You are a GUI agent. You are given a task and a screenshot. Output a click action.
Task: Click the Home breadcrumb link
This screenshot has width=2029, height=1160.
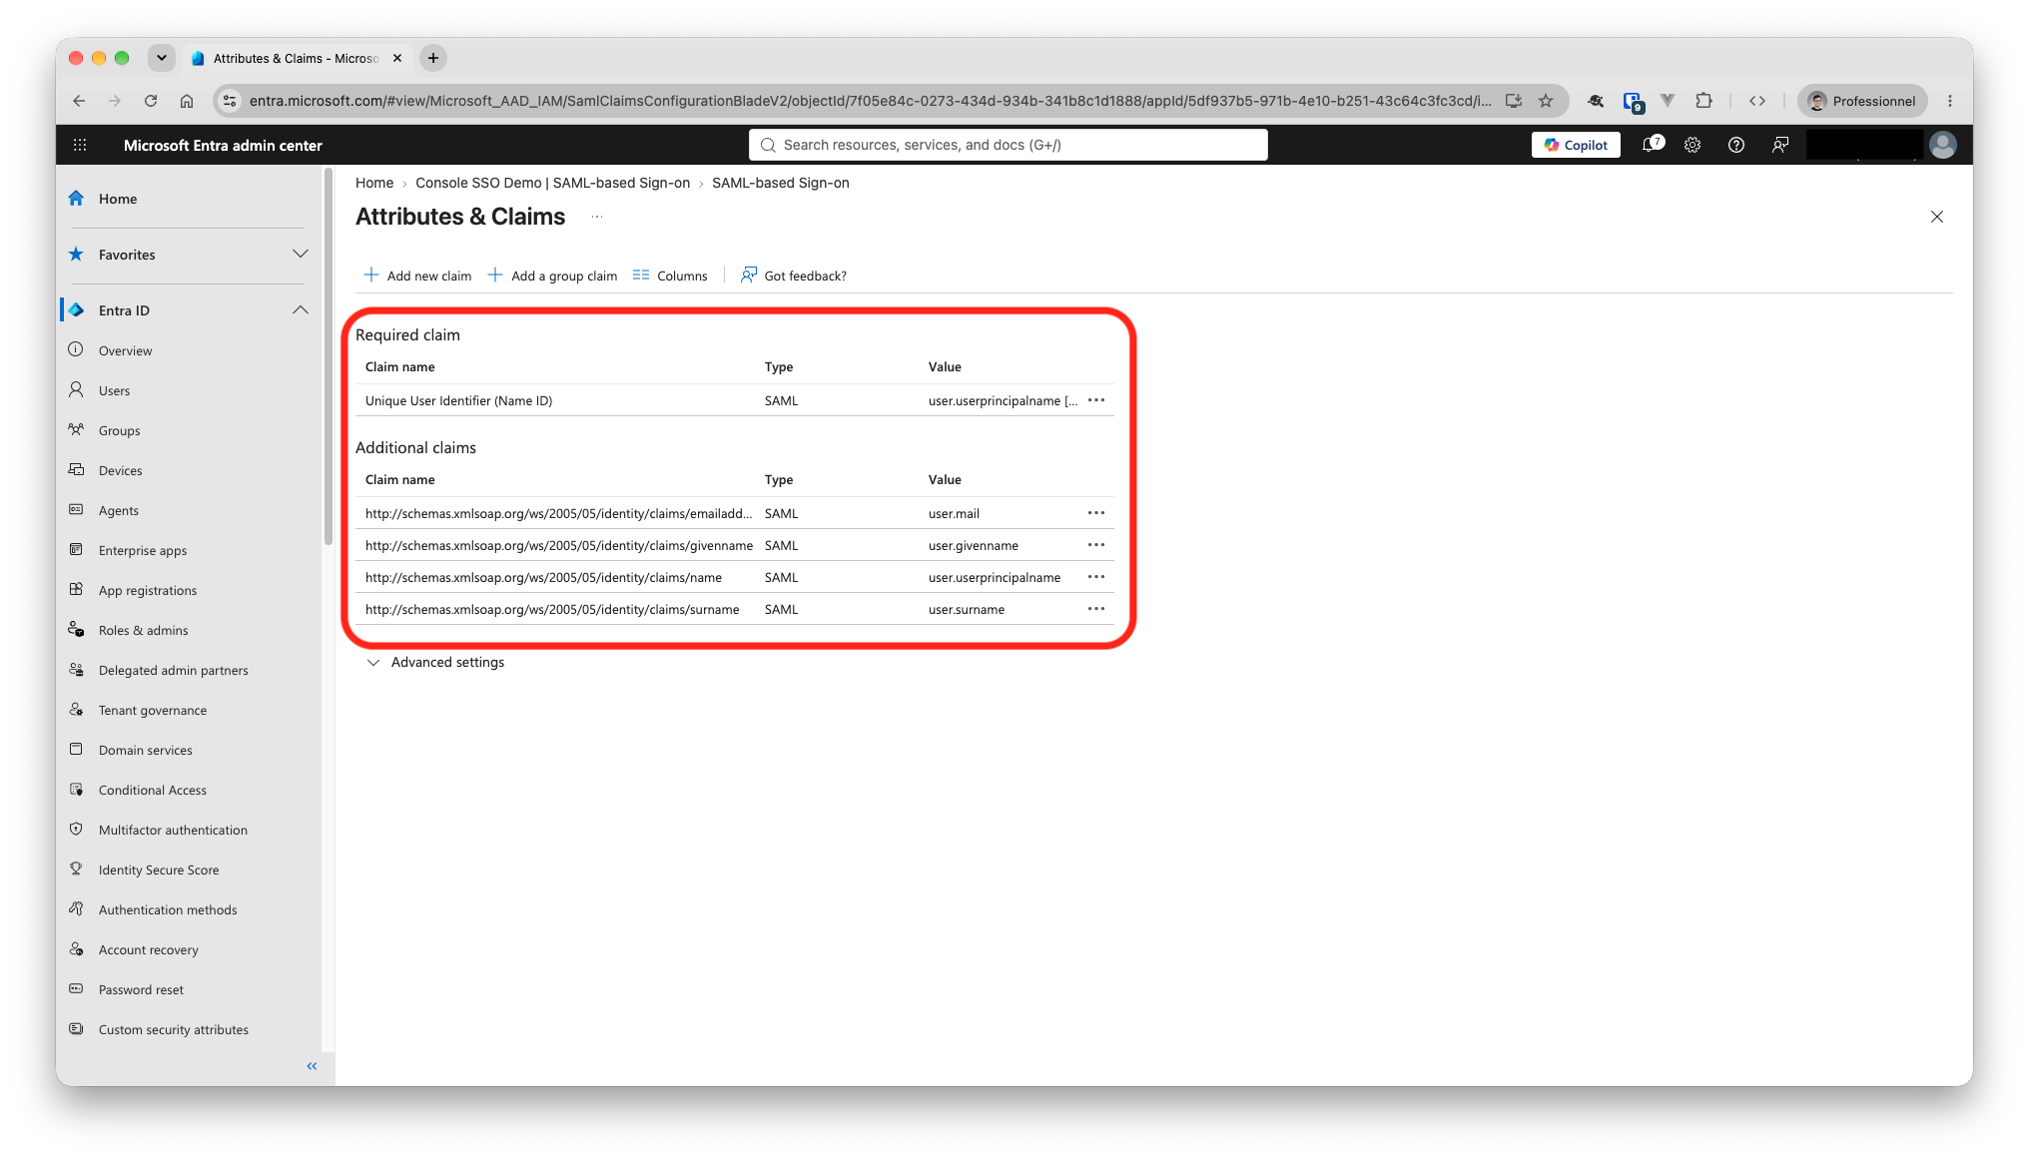[x=374, y=183]
